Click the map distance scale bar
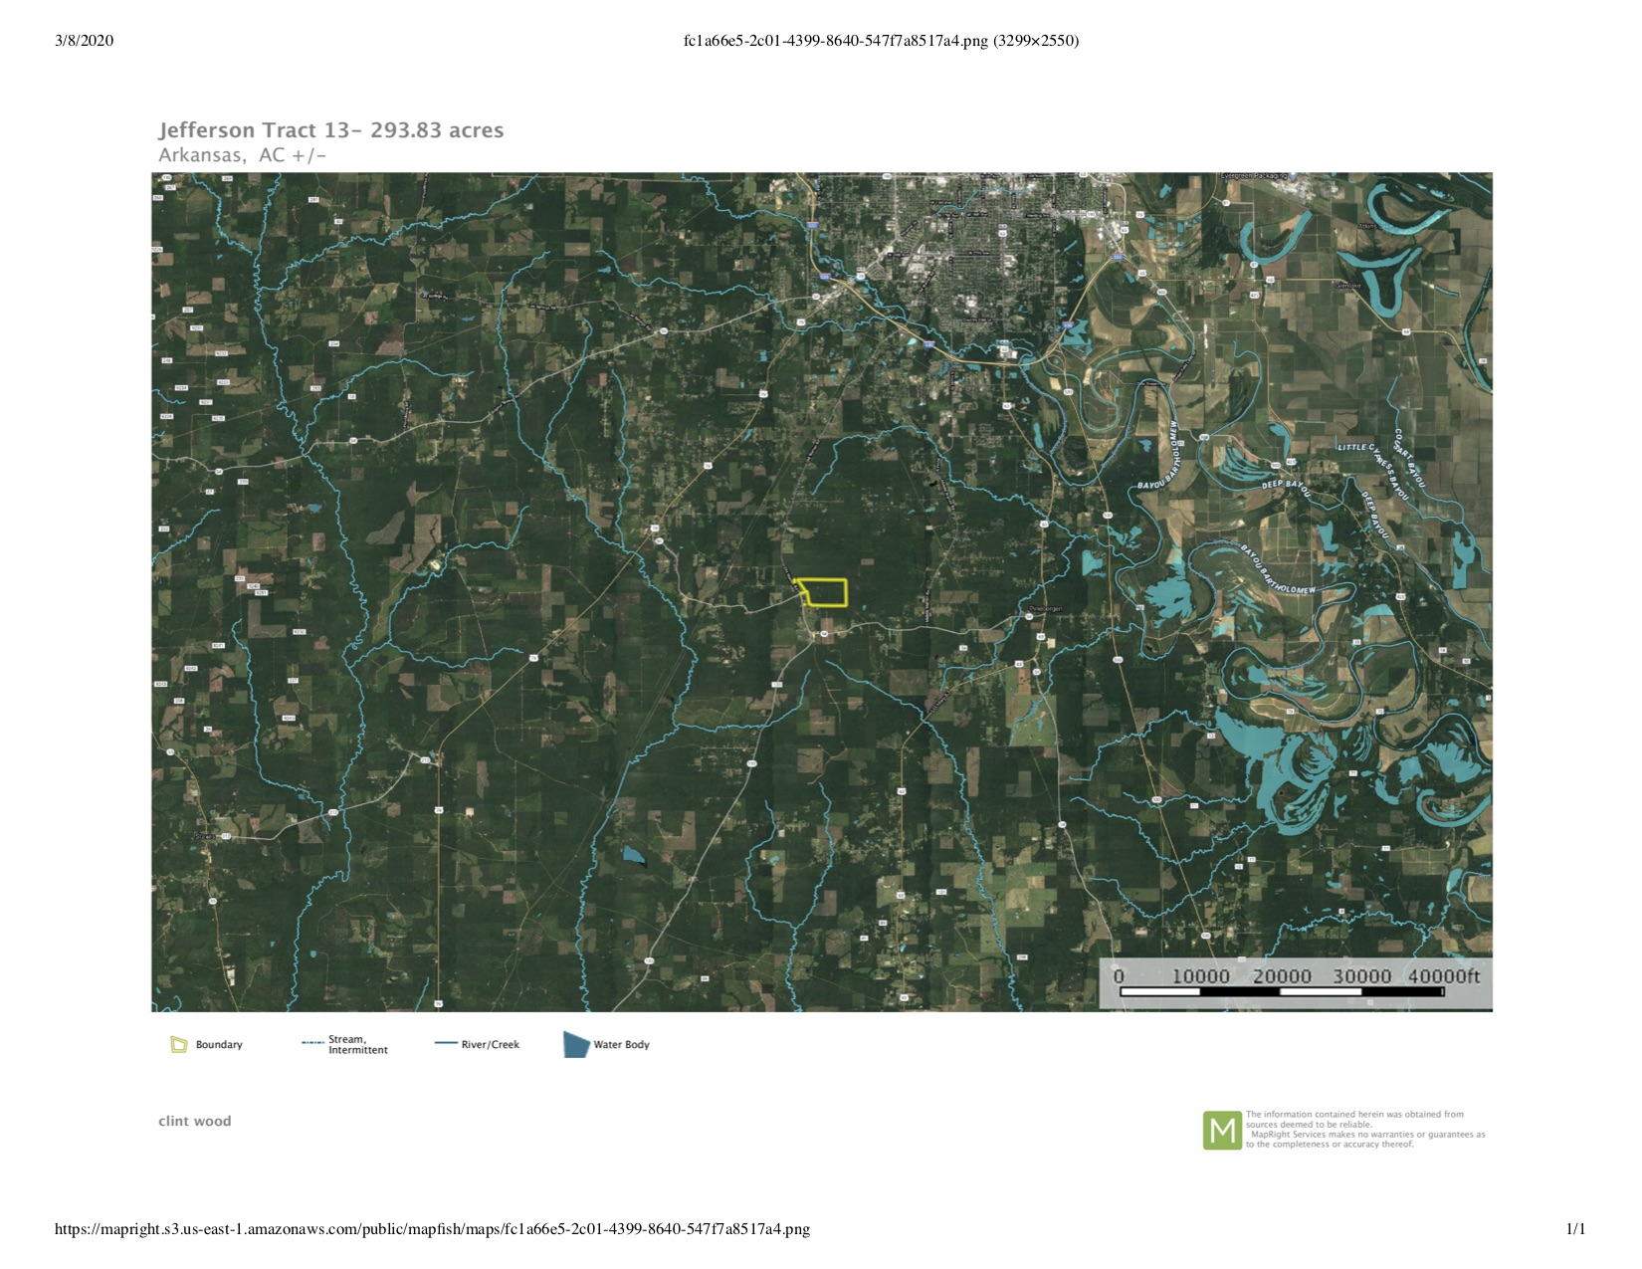Viewport: 1642px width, 1269px height. pyautogui.click(x=1281, y=991)
